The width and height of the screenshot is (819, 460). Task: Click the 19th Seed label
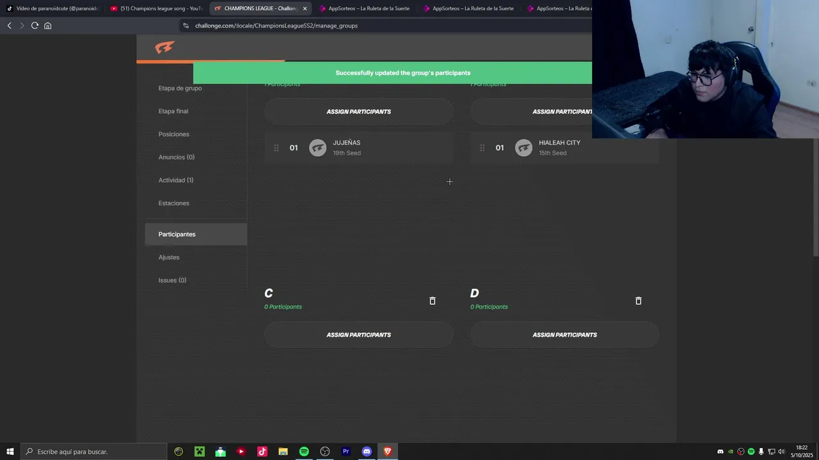pyautogui.click(x=347, y=153)
